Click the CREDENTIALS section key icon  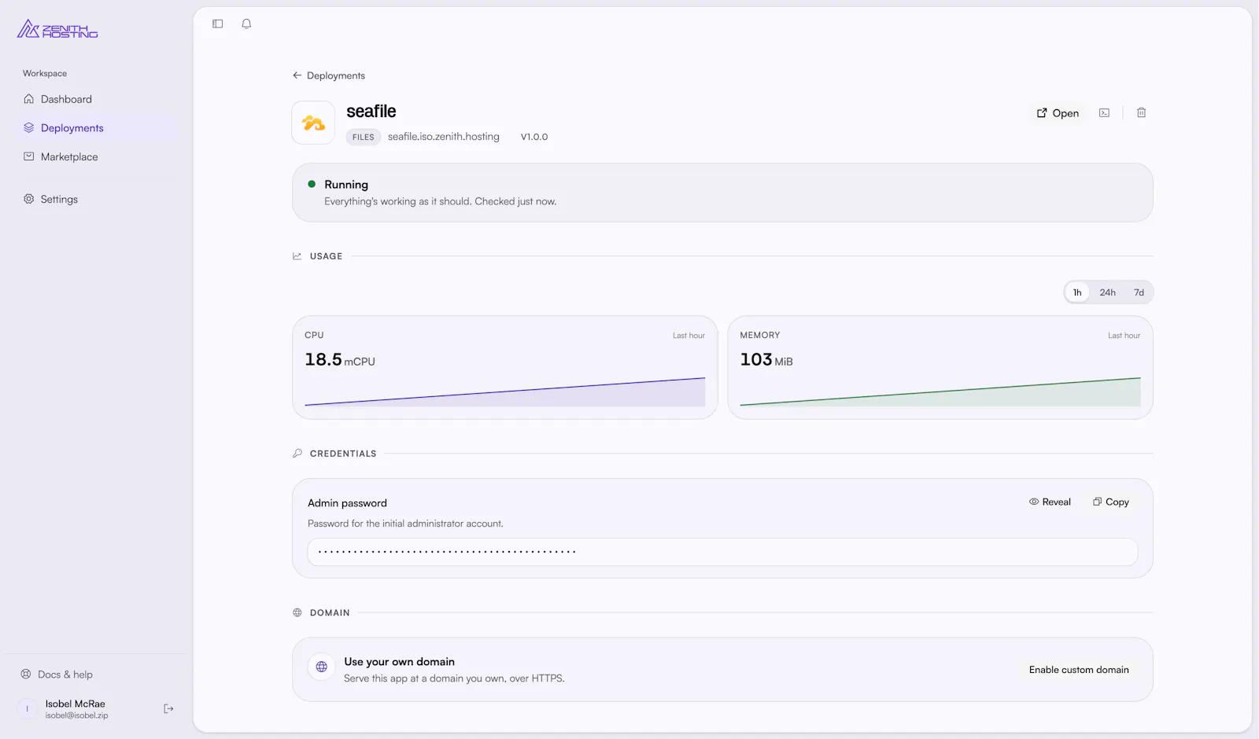coord(297,454)
